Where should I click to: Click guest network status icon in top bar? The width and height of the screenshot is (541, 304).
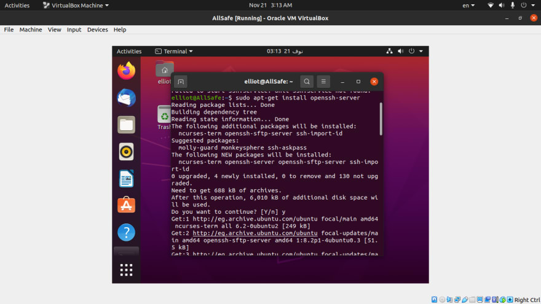point(389,51)
